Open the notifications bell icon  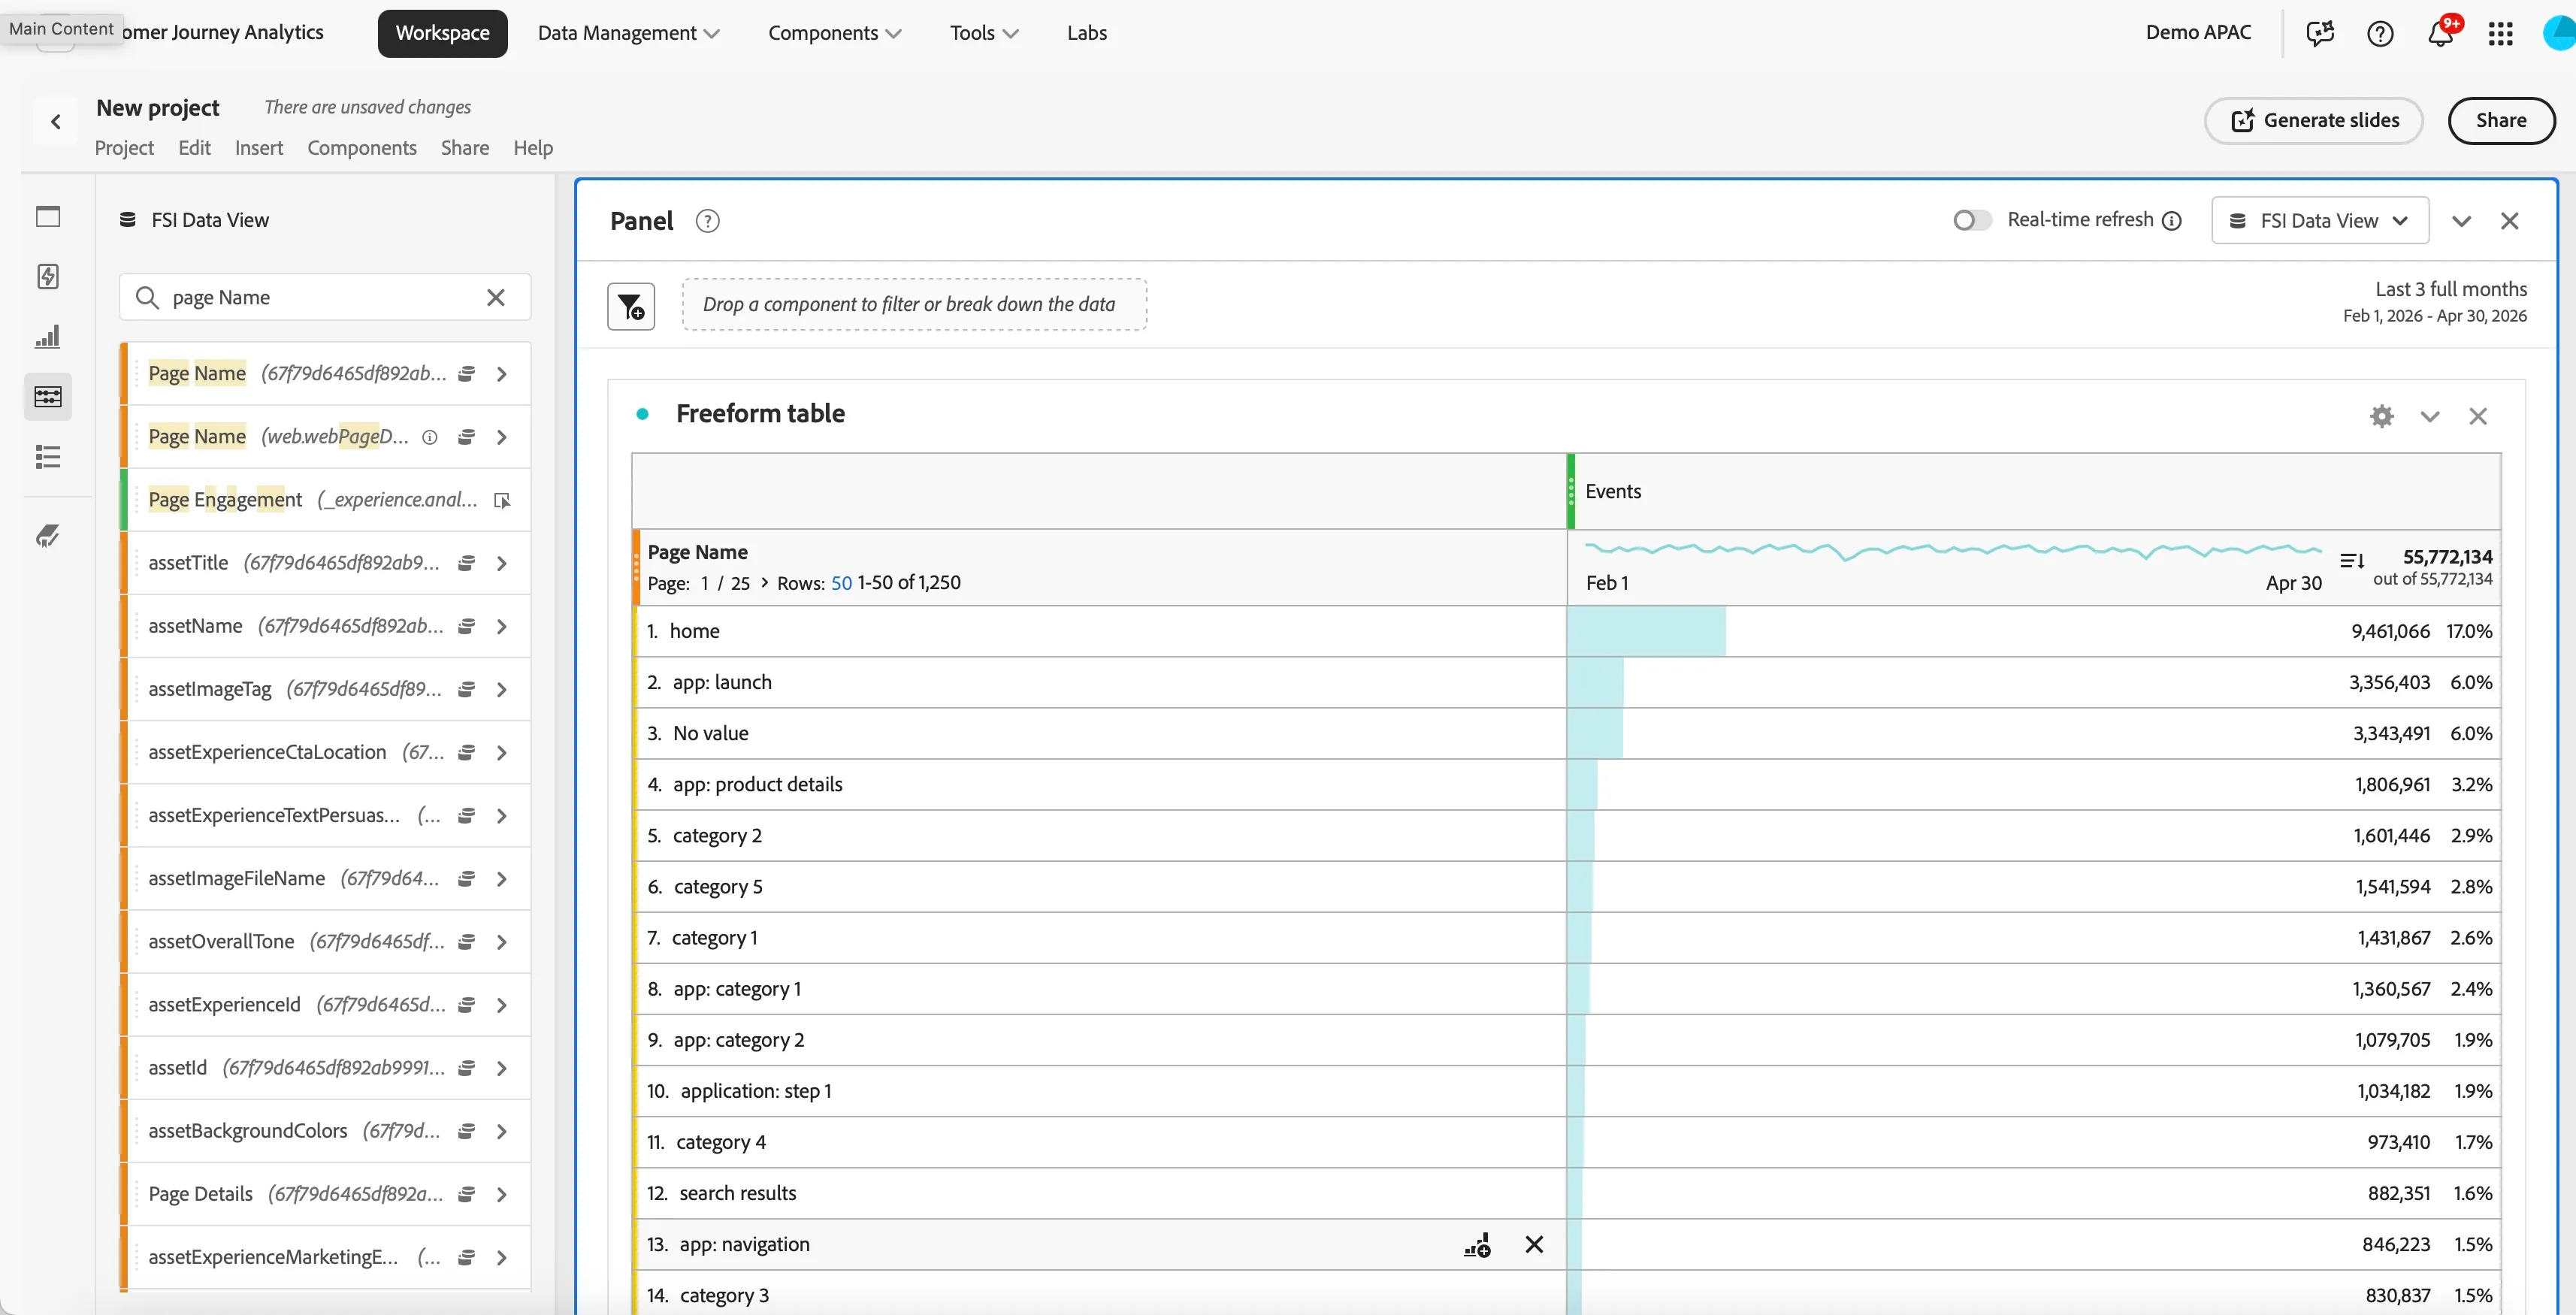click(2440, 33)
